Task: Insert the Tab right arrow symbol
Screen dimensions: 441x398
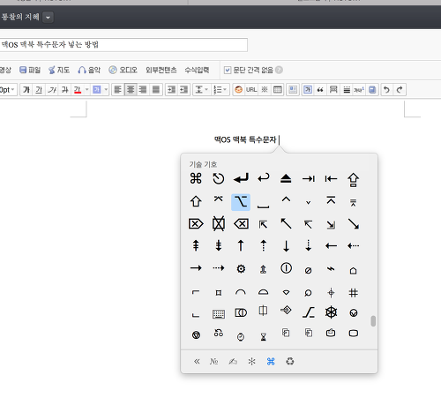Action: (x=309, y=178)
